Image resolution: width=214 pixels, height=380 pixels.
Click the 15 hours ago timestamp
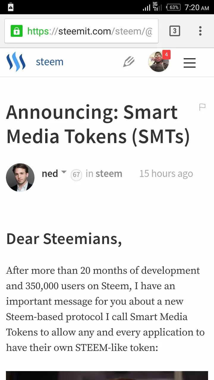pyautogui.click(x=166, y=174)
